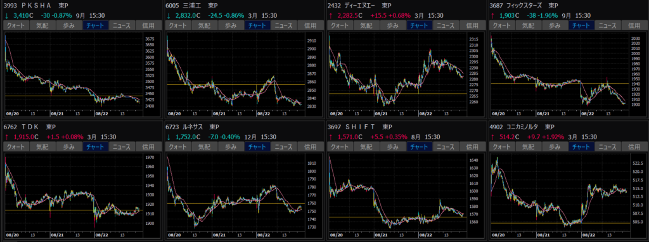Image resolution: width=649 pixels, height=242 pixels.
Task: Switch to 気配 tab for ルネサス
Action: [x=205, y=147]
